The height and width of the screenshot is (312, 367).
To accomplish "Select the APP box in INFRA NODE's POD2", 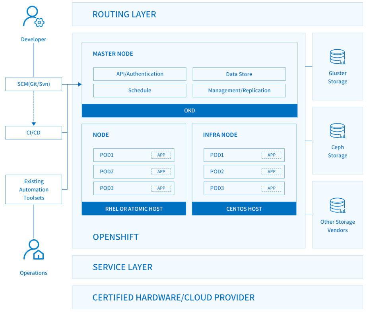I will (271, 172).
